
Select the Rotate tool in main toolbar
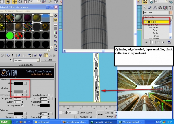point(20,2)
